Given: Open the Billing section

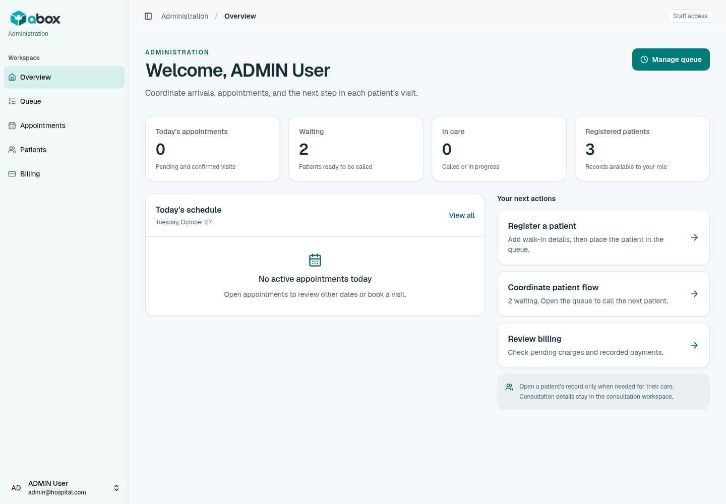Looking at the screenshot, I should (64, 174).
